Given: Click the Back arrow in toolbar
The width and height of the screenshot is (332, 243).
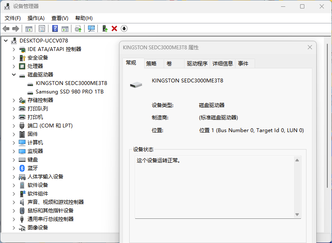Looking at the screenshot, I should (6, 28).
